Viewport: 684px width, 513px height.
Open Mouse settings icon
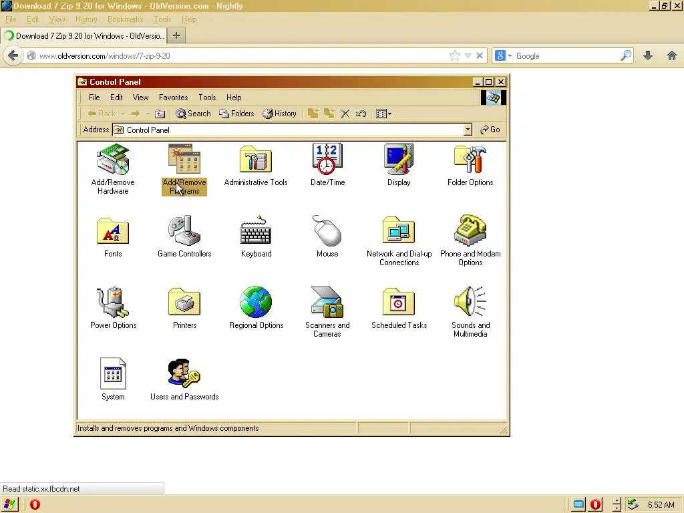click(x=327, y=237)
